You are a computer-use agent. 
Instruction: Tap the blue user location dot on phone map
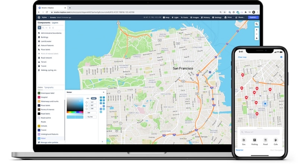click(x=265, y=104)
